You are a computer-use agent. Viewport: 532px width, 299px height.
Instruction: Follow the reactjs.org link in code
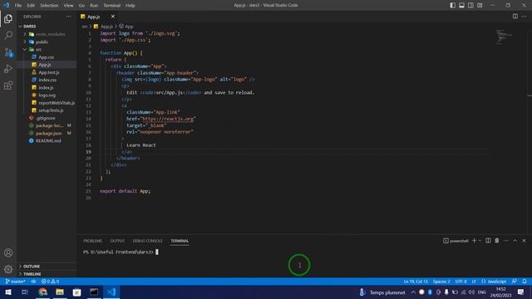pos(168,119)
